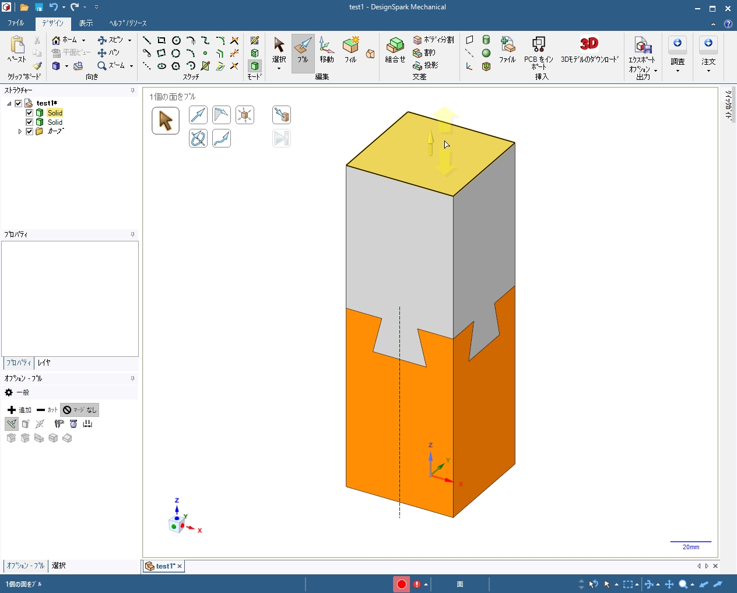Expand the カーブ tree node
737x593 pixels.
[x=20, y=132]
